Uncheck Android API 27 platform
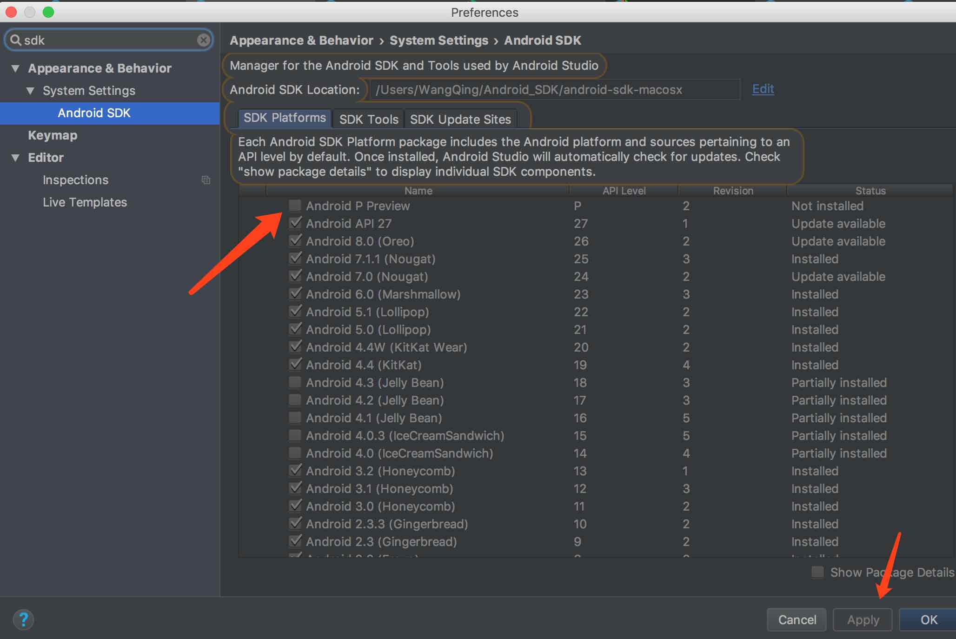The width and height of the screenshot is (956, 639). [295, 223]
